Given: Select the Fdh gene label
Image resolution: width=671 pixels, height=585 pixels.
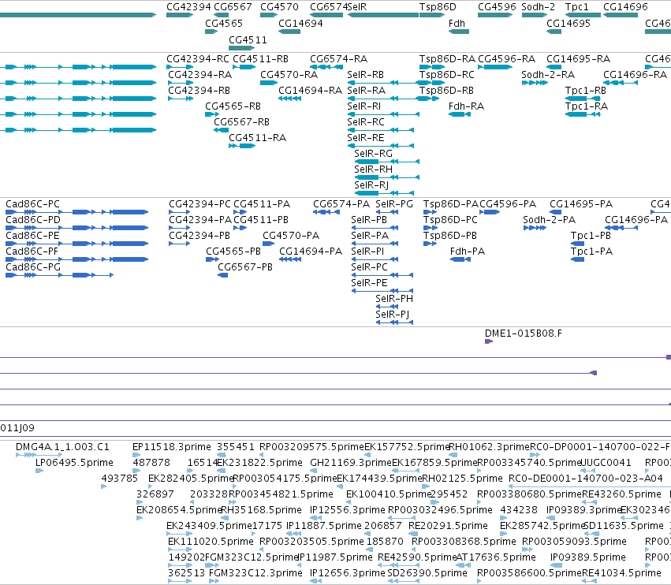Looking at the screenshot, I should coord(457,23).
